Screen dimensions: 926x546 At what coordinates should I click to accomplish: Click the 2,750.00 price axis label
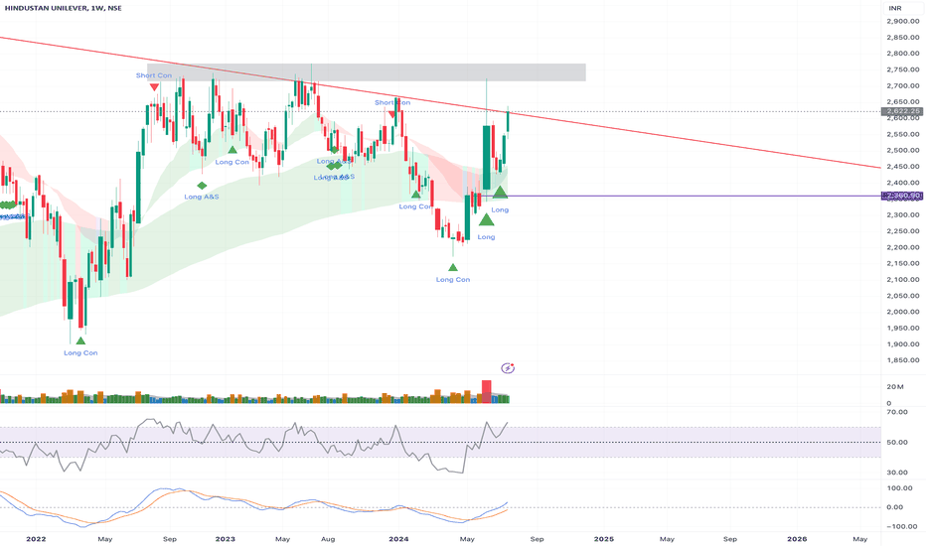[x=903, y=69]
